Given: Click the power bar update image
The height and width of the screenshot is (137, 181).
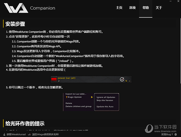Looking at the screenshot, I should [x=91, y=79].
